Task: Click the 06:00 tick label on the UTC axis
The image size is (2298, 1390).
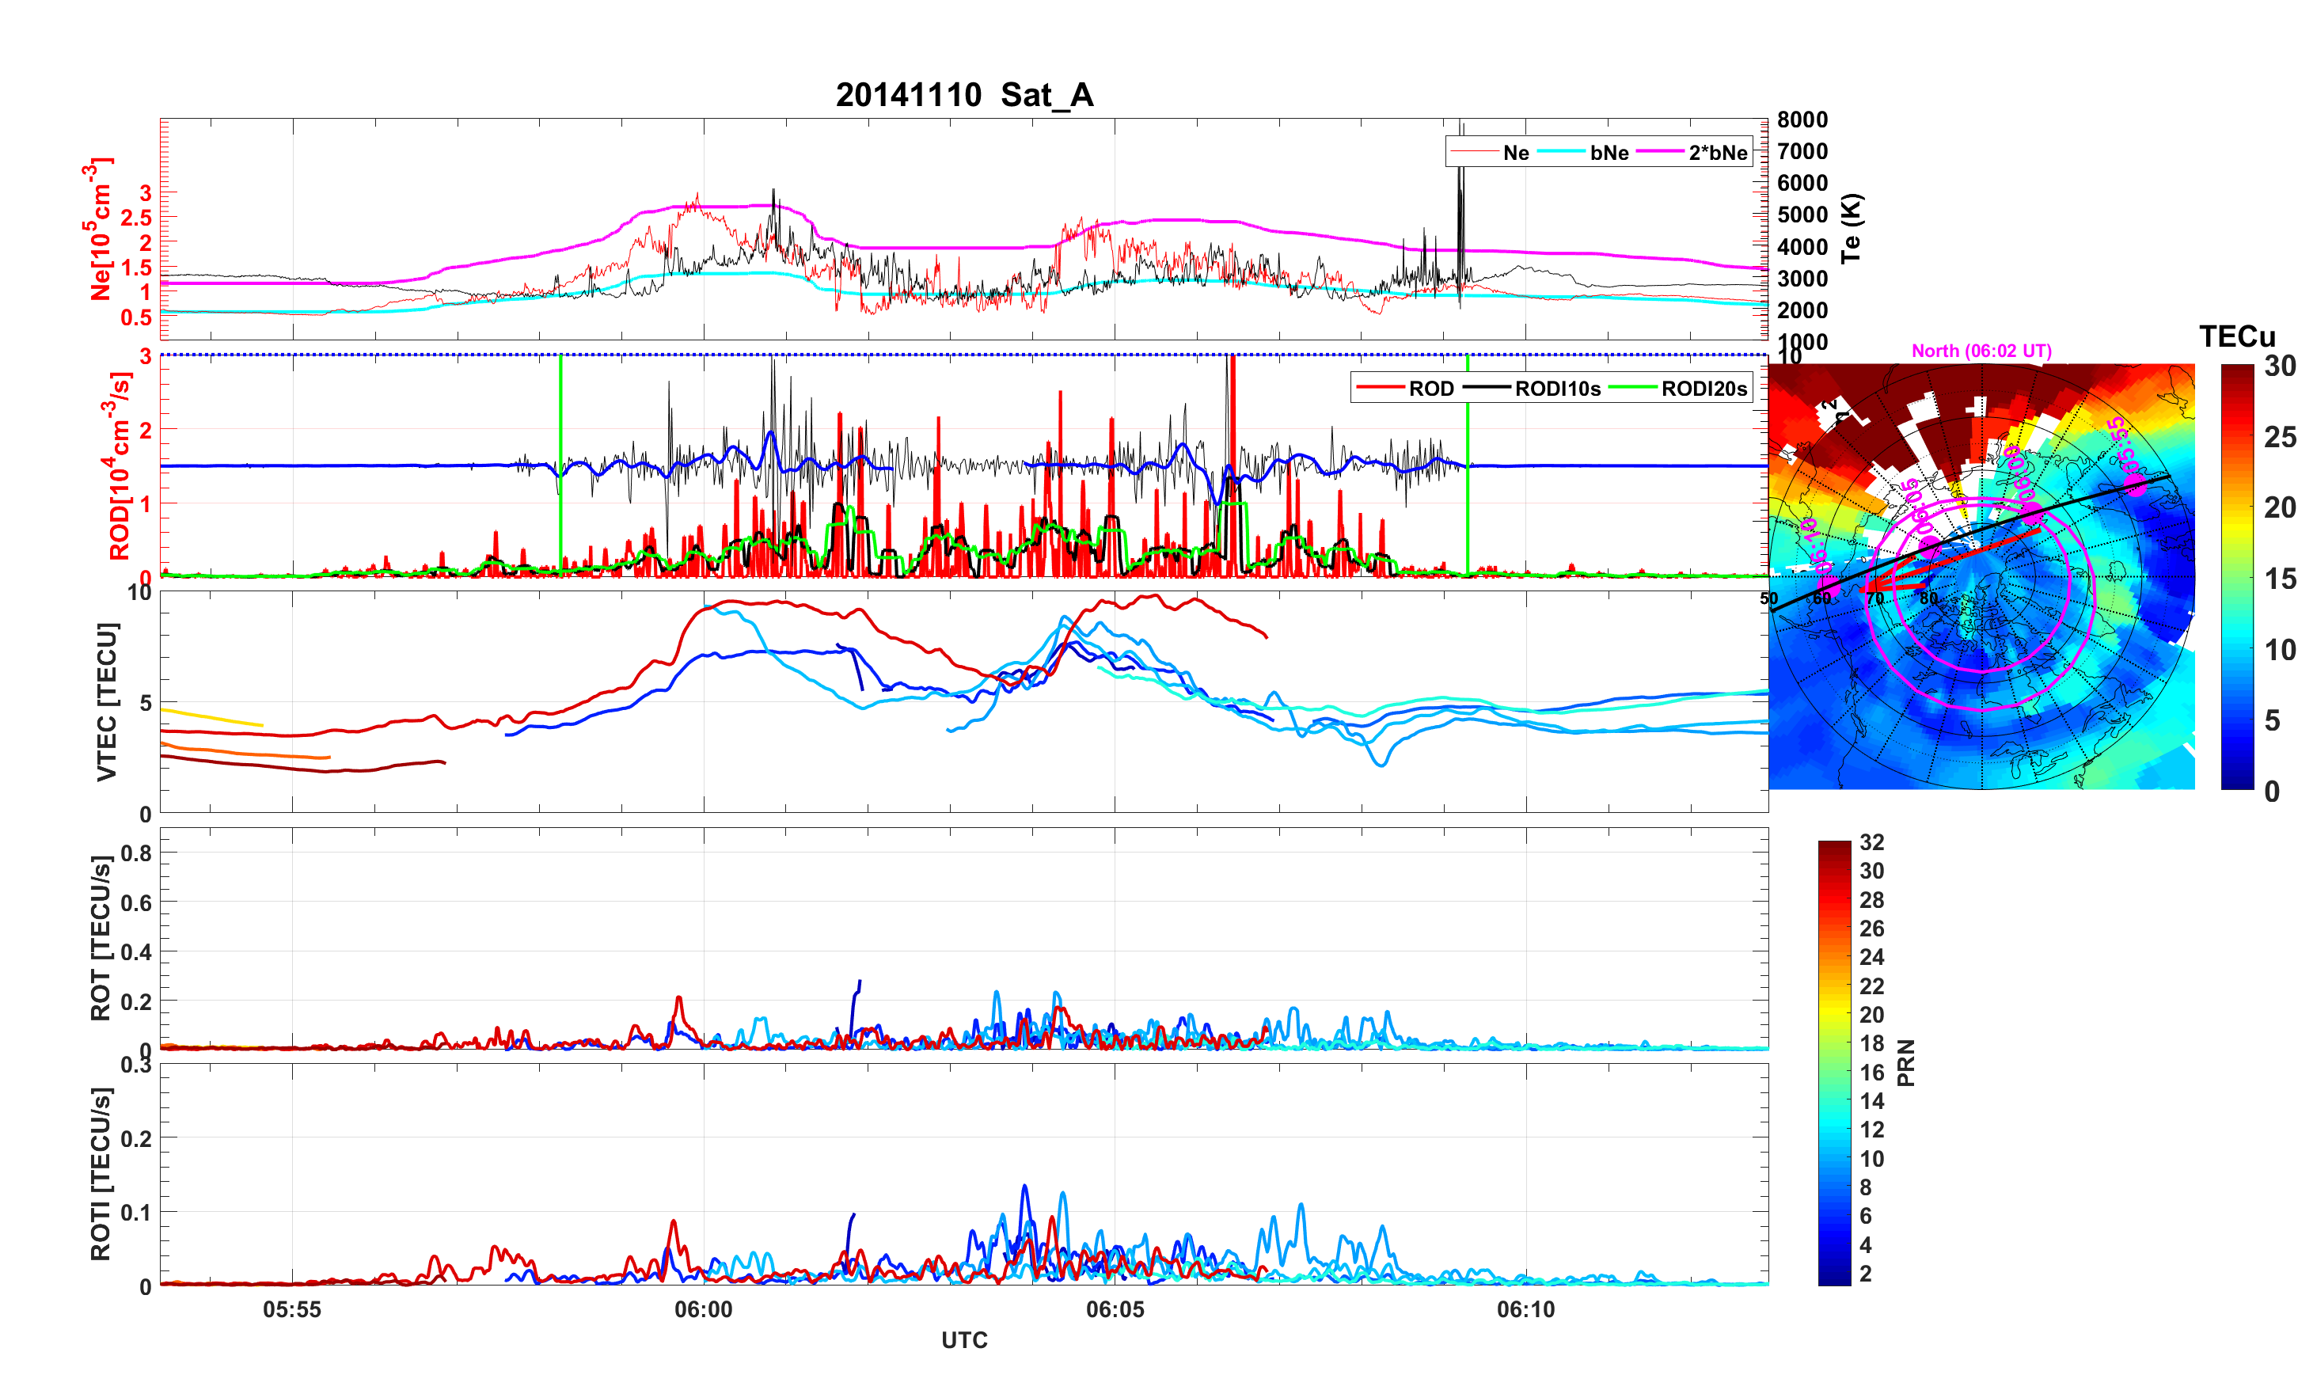Action: 703,1310
